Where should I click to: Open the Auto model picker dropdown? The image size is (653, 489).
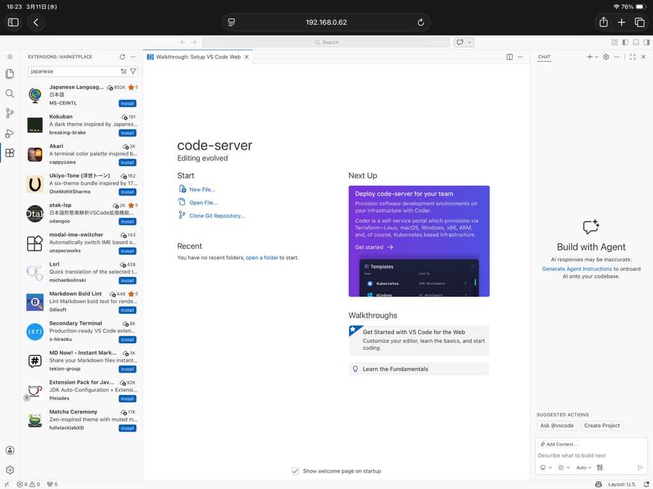(x=583, y=467)
